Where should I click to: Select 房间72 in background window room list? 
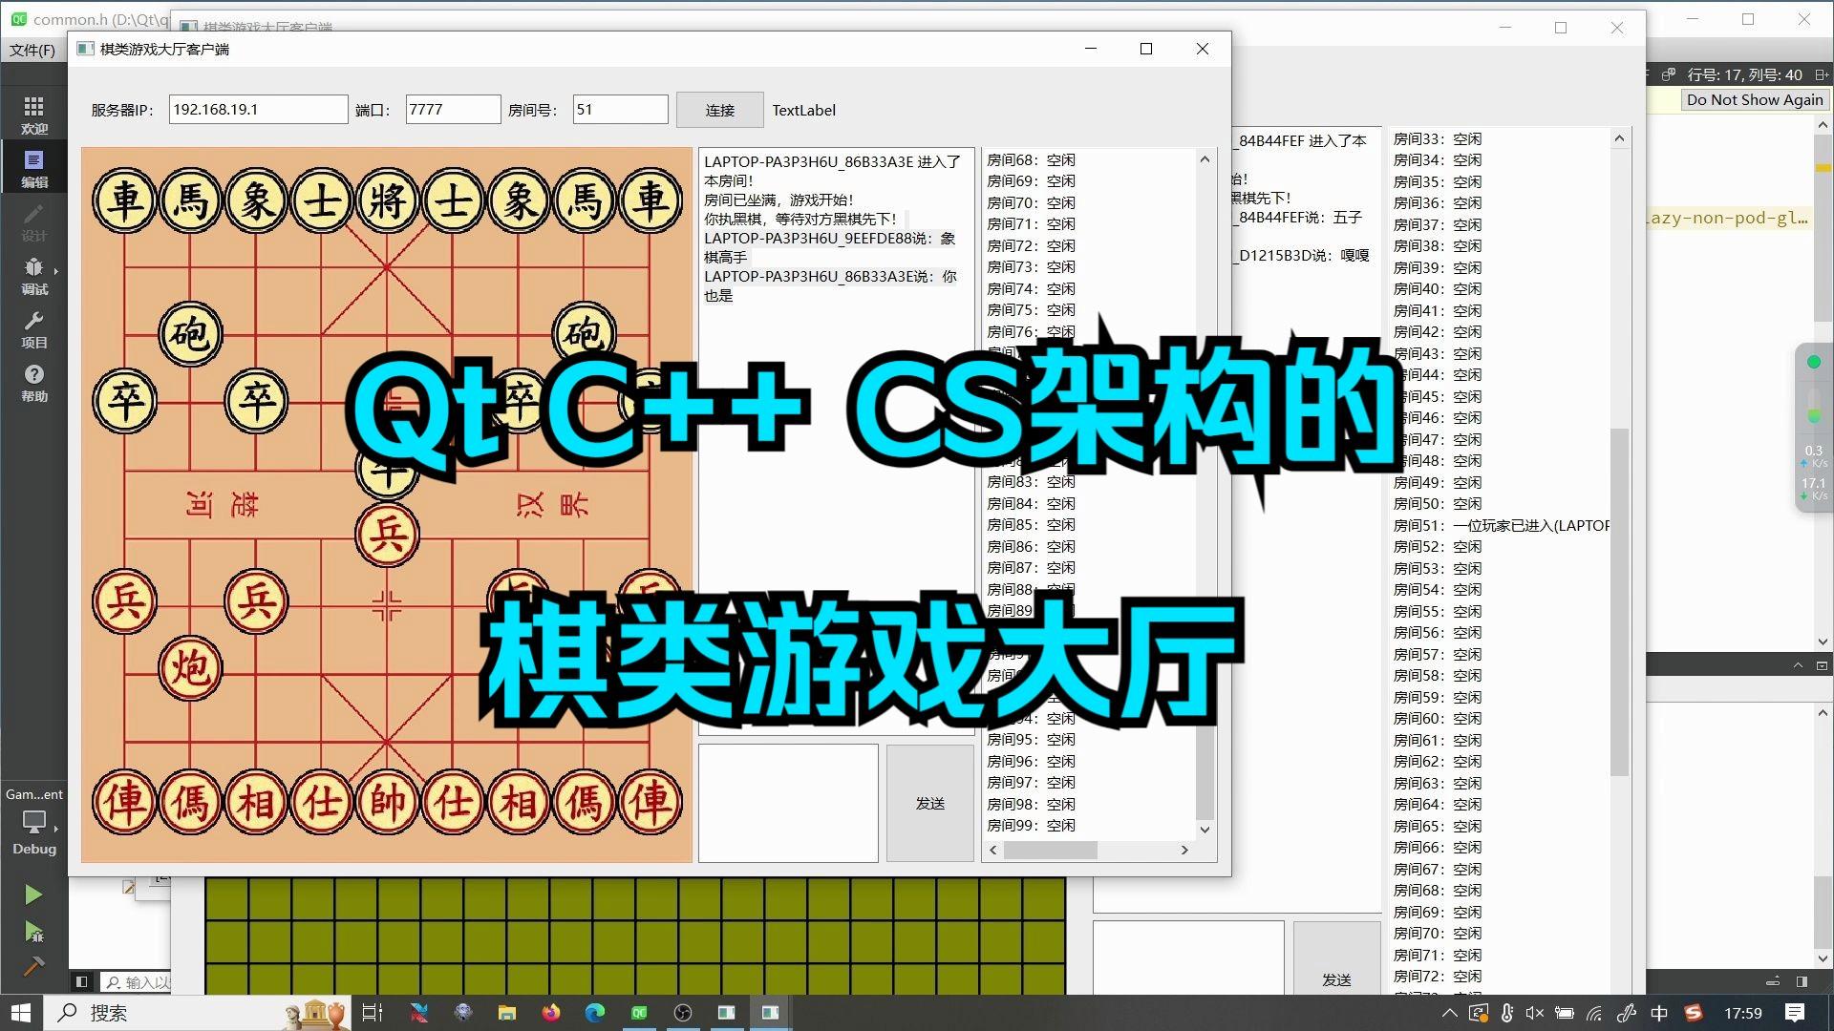tap(1437, 976)
